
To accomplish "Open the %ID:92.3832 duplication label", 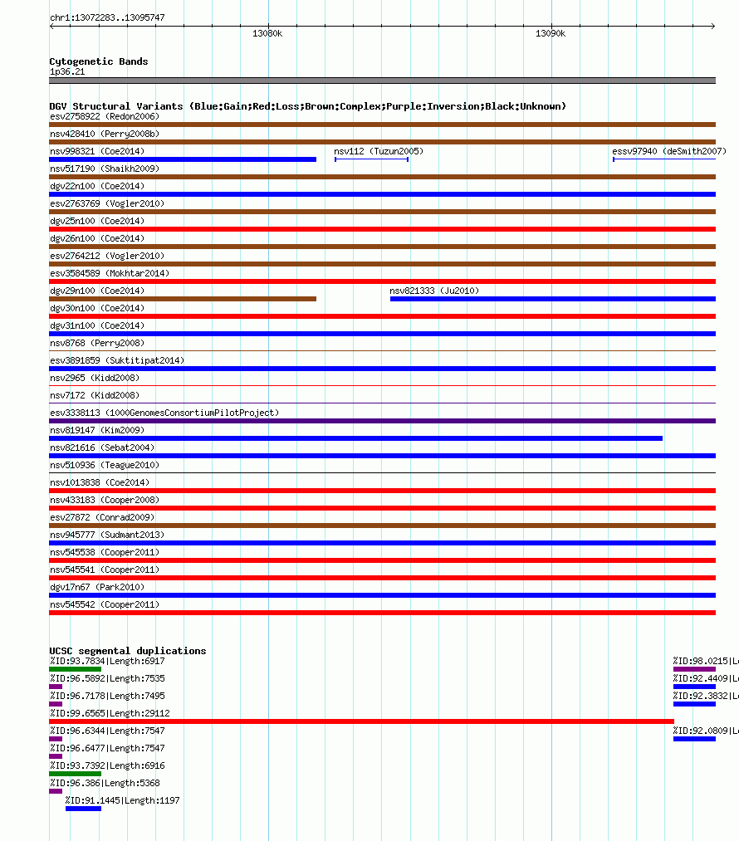I will tap(706, 697).
